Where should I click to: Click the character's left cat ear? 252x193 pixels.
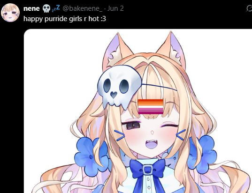(116, 51)
